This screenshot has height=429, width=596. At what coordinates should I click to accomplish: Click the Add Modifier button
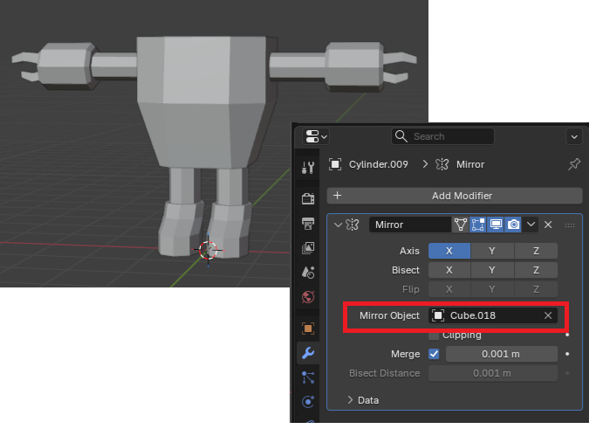tap(454, 196)
